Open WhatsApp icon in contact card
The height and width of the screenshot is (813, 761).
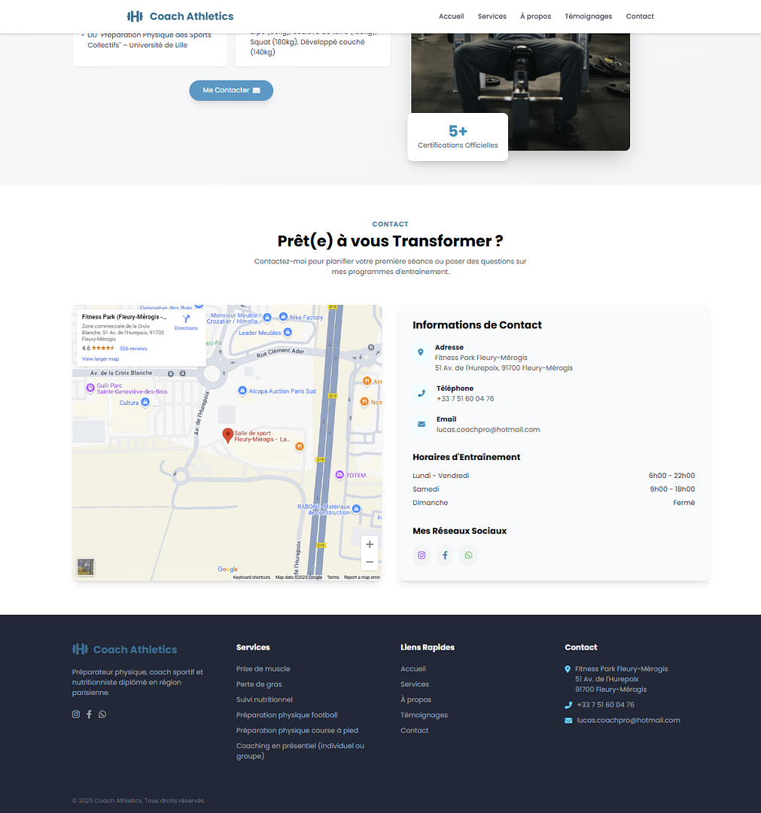click(x=468, y=556)
